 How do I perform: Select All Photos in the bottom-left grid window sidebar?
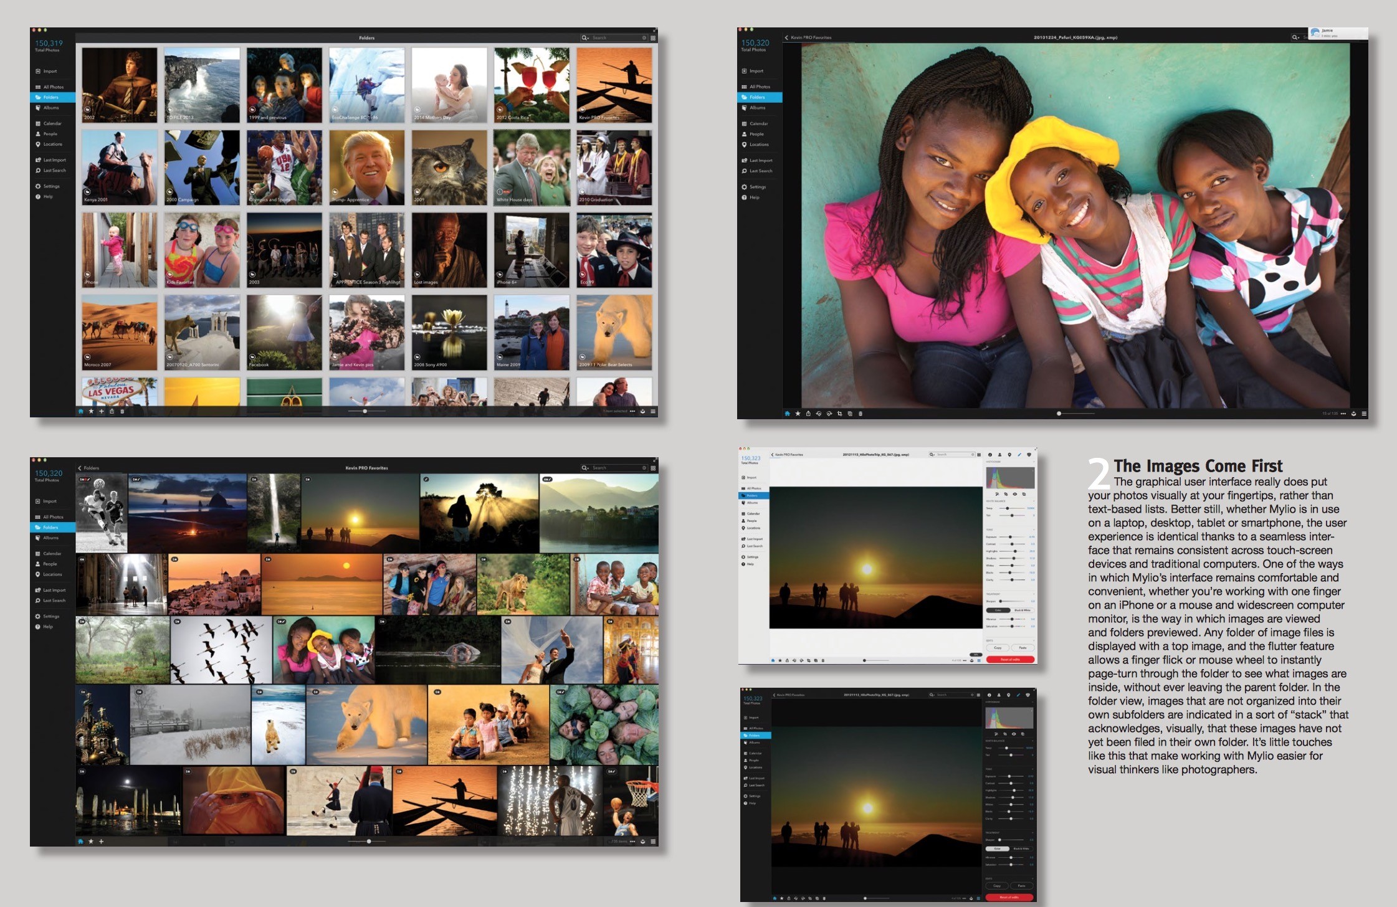point(49,517)
